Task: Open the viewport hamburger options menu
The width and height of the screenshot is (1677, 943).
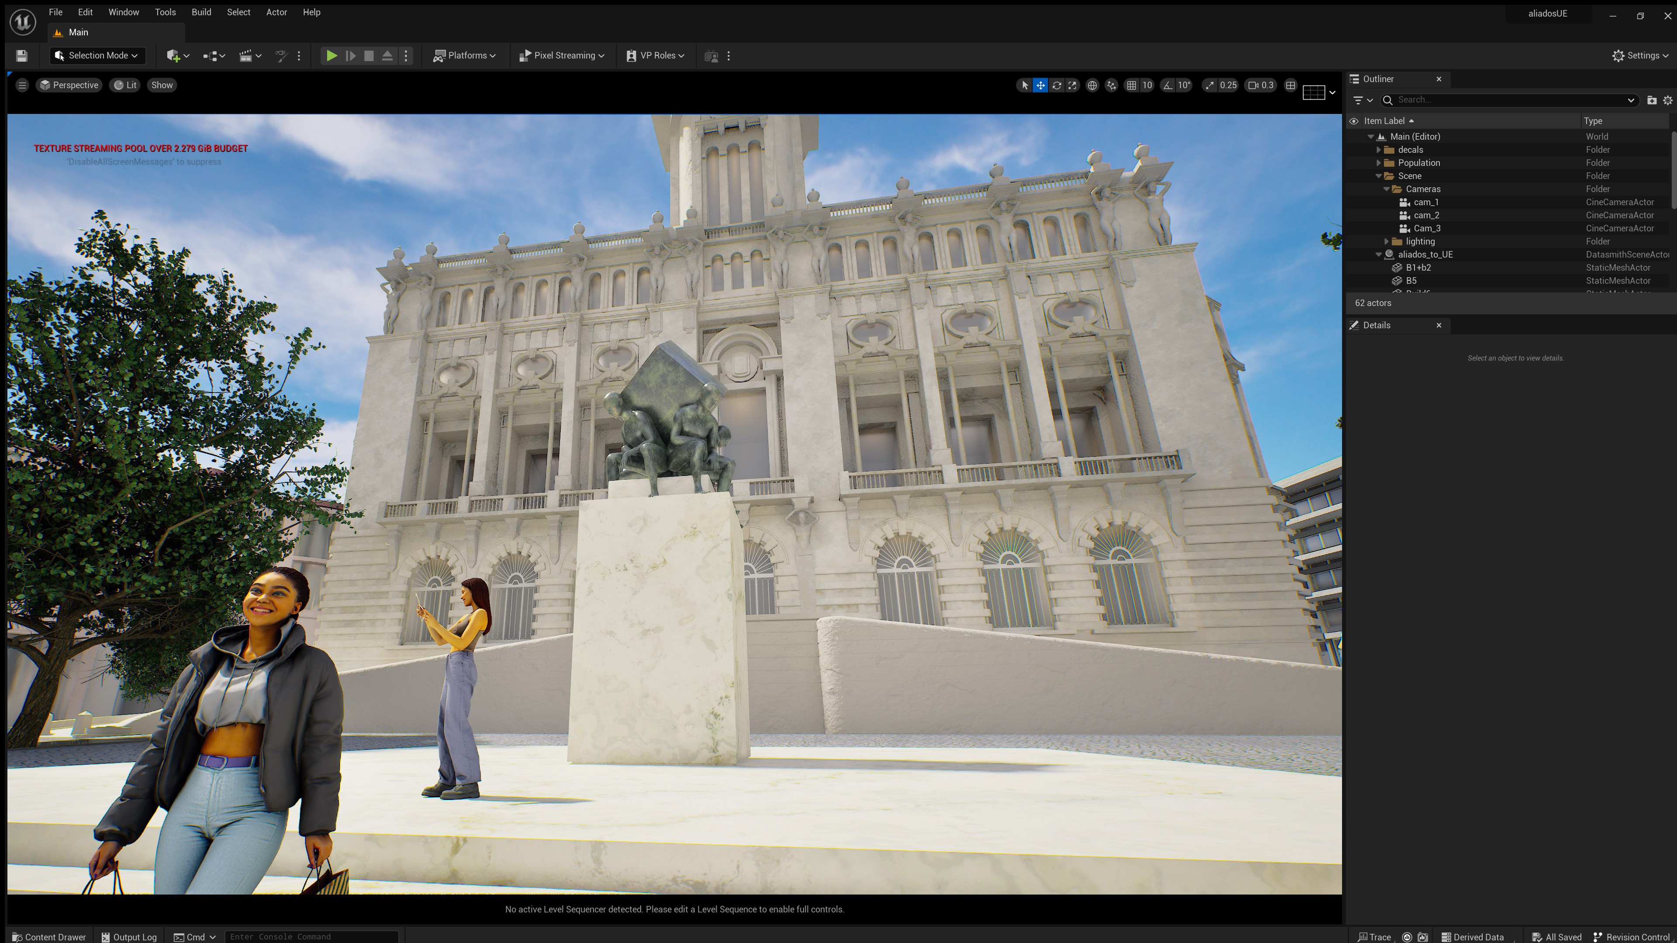Action: coord(22,85)
